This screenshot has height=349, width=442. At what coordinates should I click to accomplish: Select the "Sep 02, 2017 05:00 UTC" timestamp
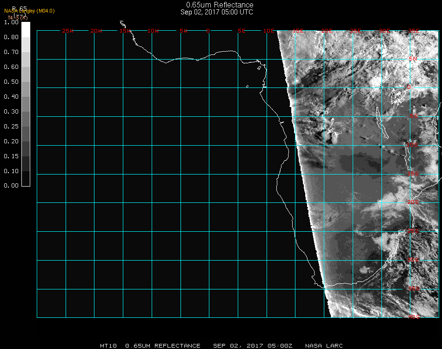click(217, 12)
